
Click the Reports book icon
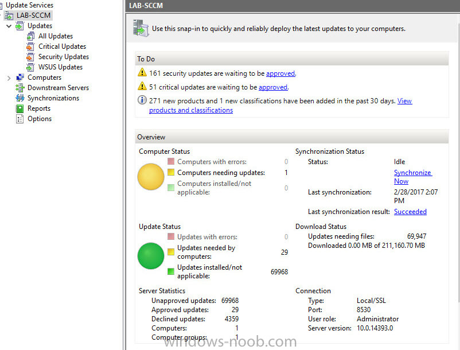point(20,108)
